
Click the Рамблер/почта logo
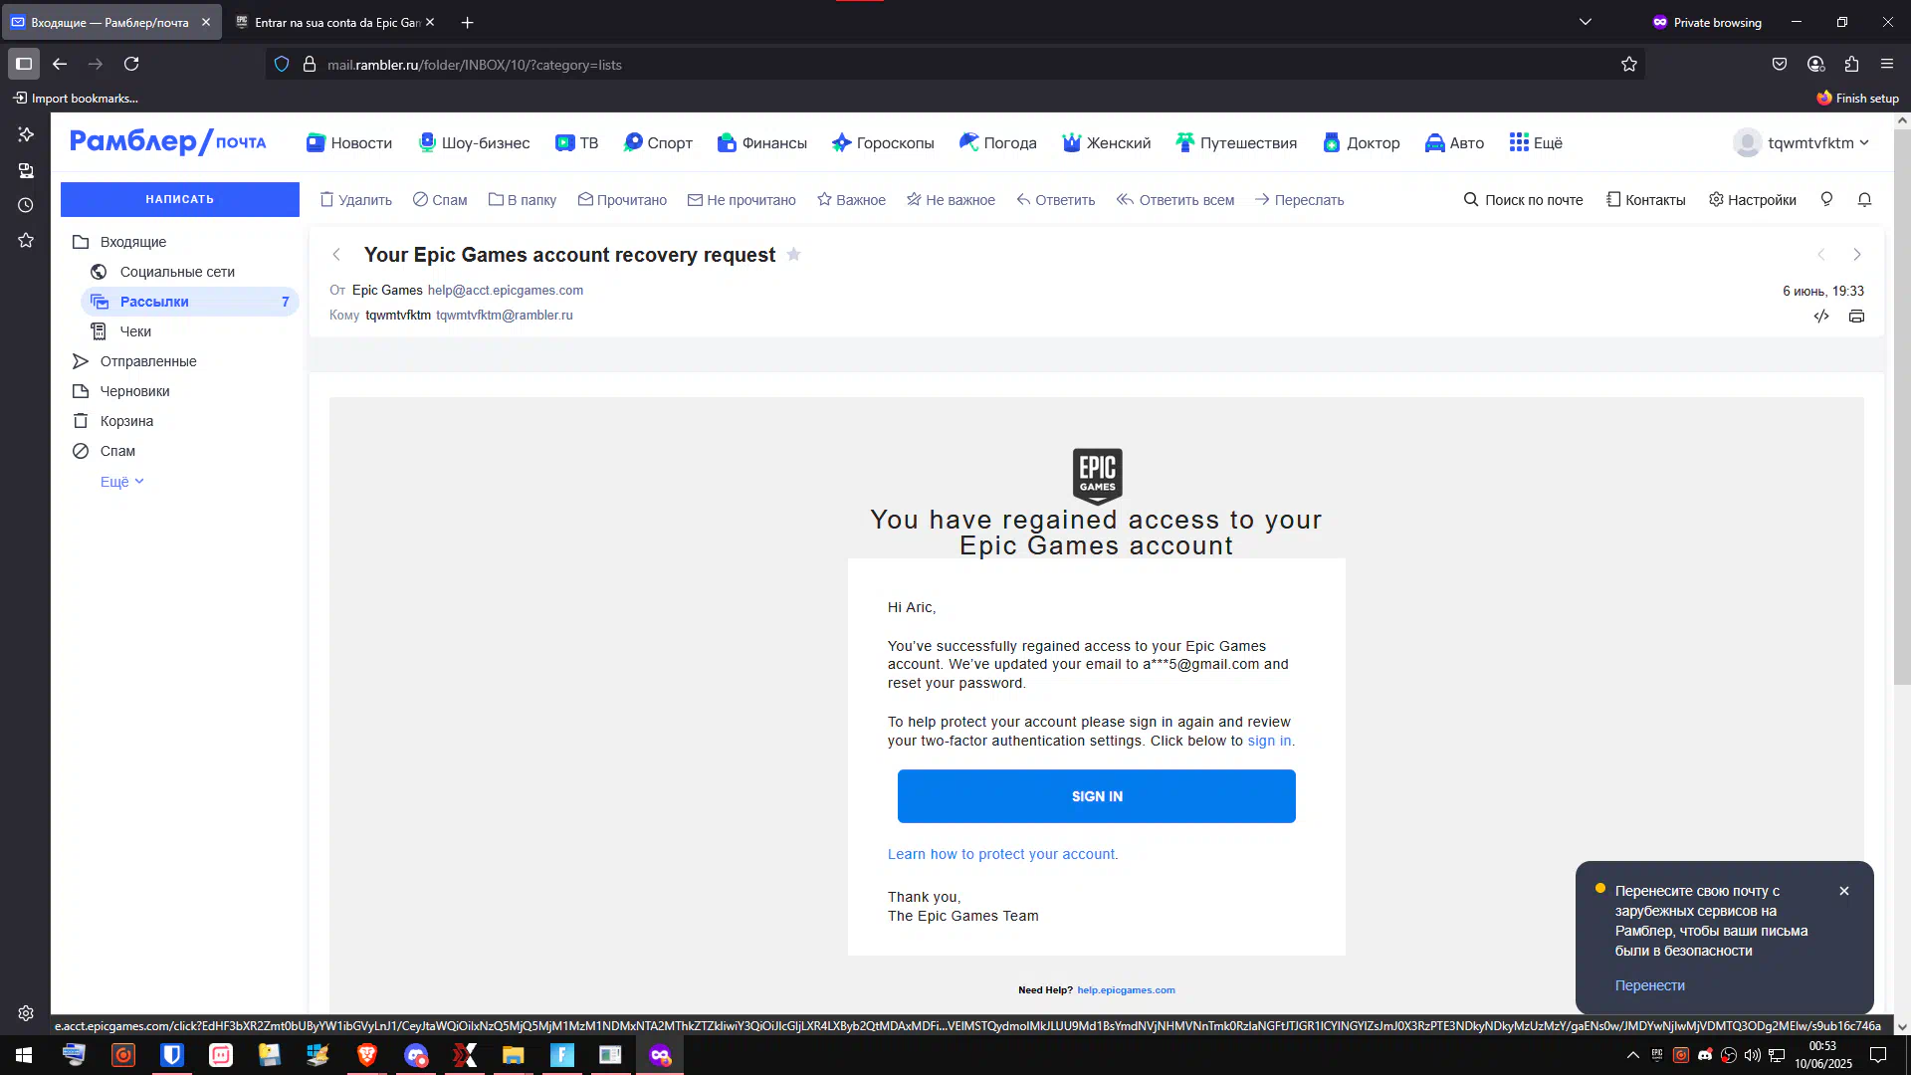[168, 142]
